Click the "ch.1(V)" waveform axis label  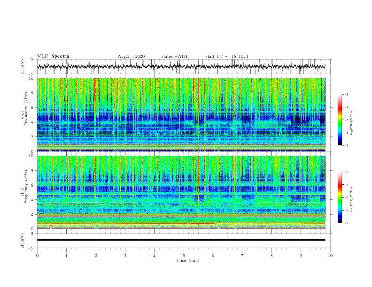pyautogui.click(x=23, y=67)
